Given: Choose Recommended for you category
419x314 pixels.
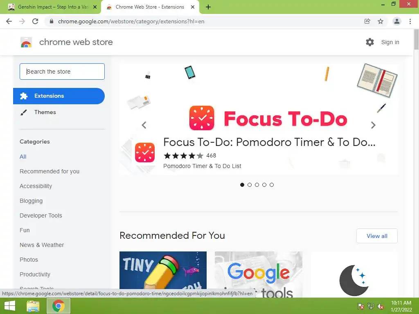Looking at the screenshot, I should (x=50, y=171).
